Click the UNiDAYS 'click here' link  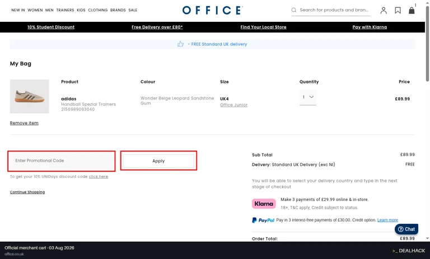[98, 177]
